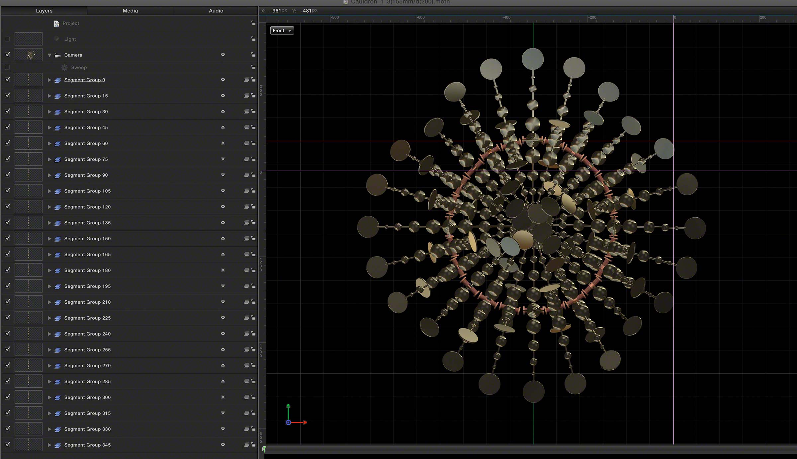This screenshot has width=797, height=459.
Task: Click 2D/3D stack icon on Segment Group 0
Action: [246, 80]
